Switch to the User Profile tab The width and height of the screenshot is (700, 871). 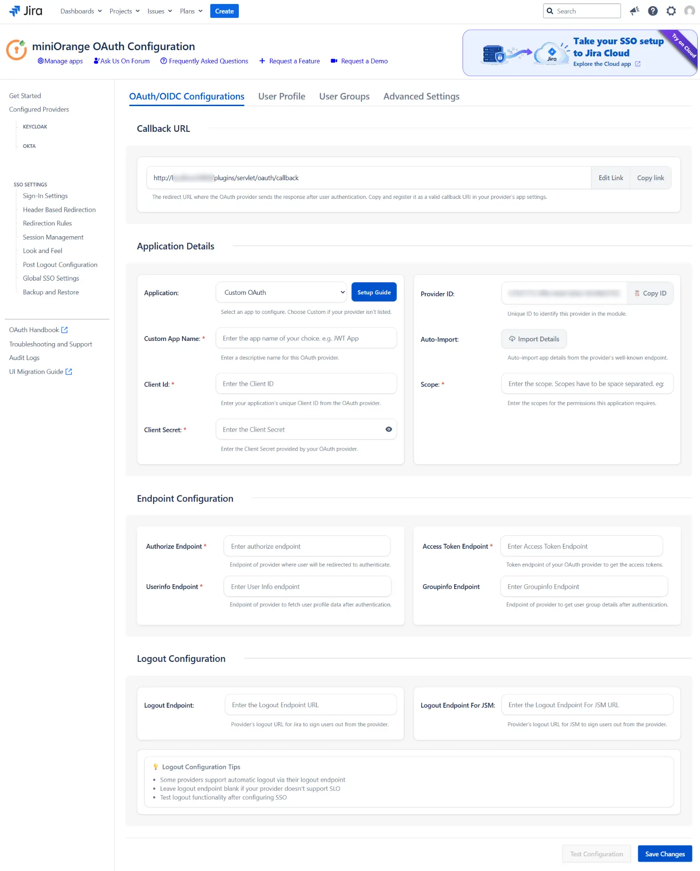[x=282, y=96]
